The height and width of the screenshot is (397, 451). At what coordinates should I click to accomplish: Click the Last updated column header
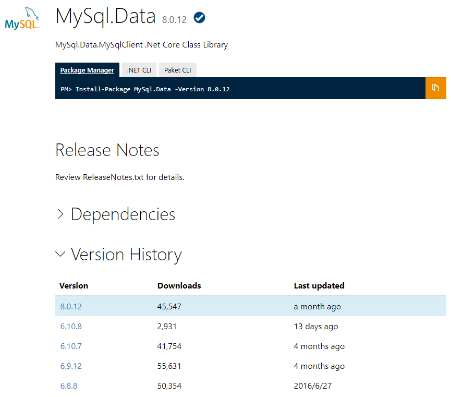pyautogui.click(x=319, y=285)
